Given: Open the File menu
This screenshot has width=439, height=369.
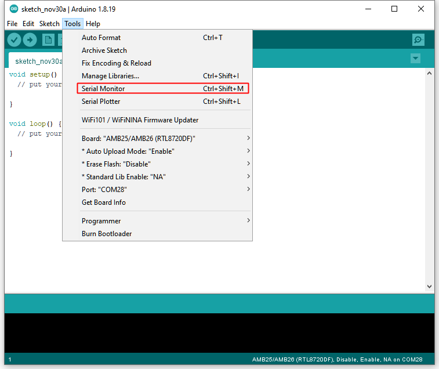Looking at the screenshot, I should (x=12, y=24).
